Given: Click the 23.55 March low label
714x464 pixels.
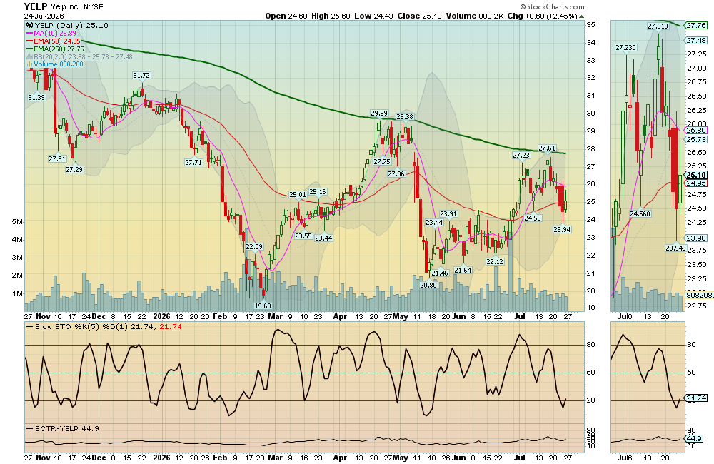Looking at the screenshot, I should 303,236.
